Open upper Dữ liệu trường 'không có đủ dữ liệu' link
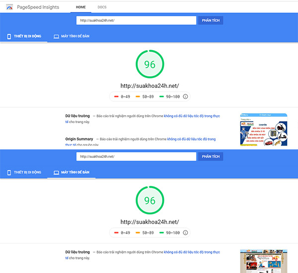Image resolution: width=298 pixels, height=273 pixels. [x=192, y=116]
